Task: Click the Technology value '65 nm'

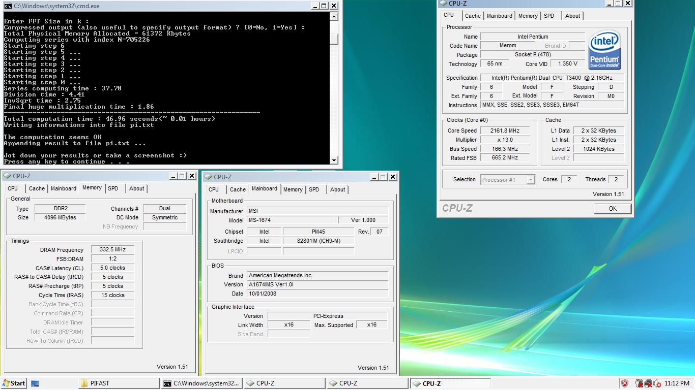Action: coord(495,63)
